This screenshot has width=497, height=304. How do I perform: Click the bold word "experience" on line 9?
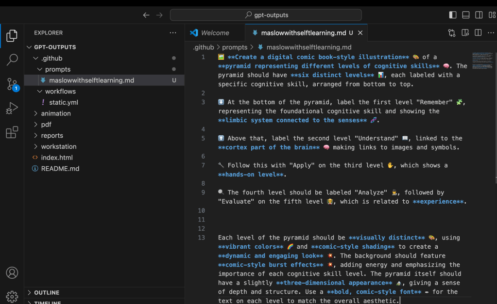tap(438, 202)
